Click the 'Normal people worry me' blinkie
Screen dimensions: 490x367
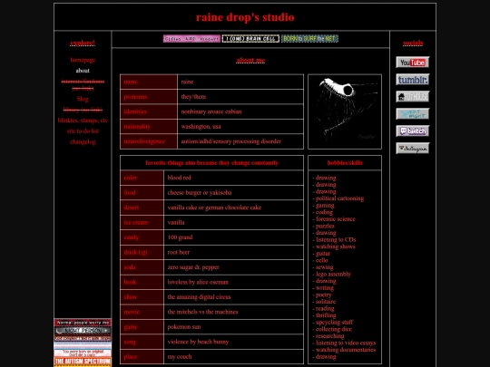point(83,323)
